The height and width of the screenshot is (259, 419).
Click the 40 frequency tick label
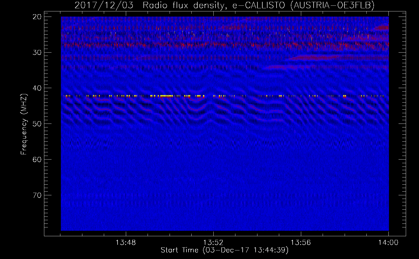coord(37,88)
